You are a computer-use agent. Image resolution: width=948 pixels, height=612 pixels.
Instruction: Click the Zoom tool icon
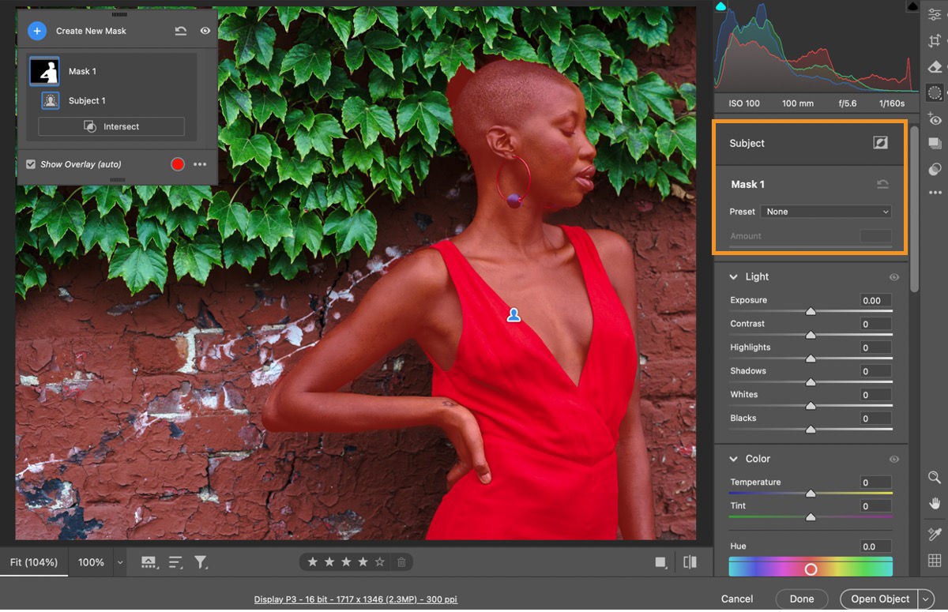935,477
